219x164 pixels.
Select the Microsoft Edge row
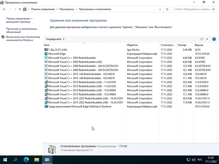(x=129, y=54)
